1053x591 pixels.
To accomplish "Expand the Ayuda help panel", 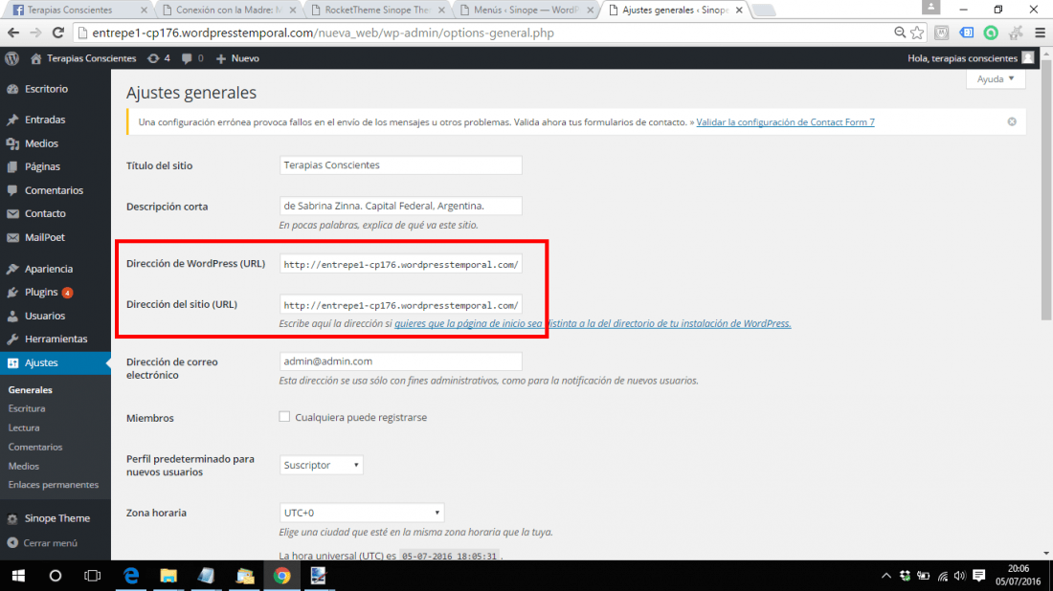I will (x=996, y=79).
